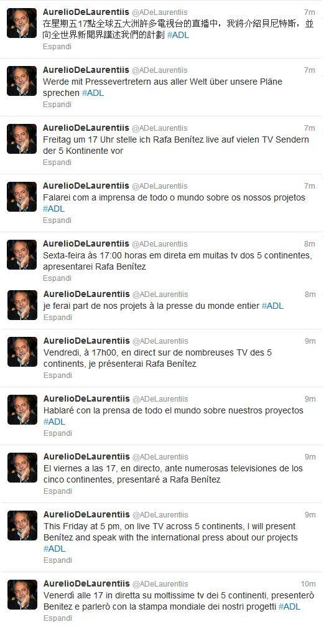Expand the 'Sexta-feira às 17:00' tweet

click(x=57, y=278)
